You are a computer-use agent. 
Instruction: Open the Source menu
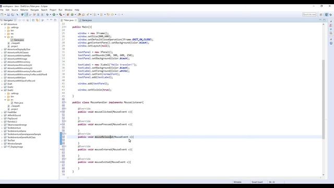tap(15, 10)
